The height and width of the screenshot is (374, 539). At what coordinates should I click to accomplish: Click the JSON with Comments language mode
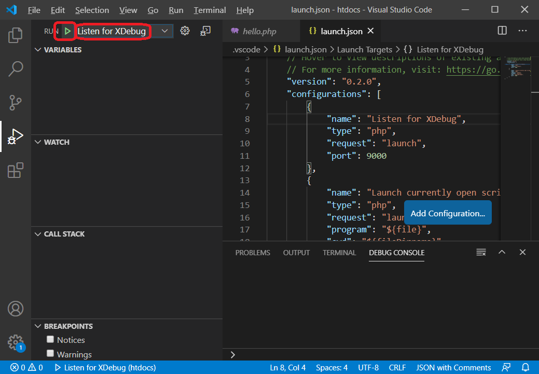(453, 368)
